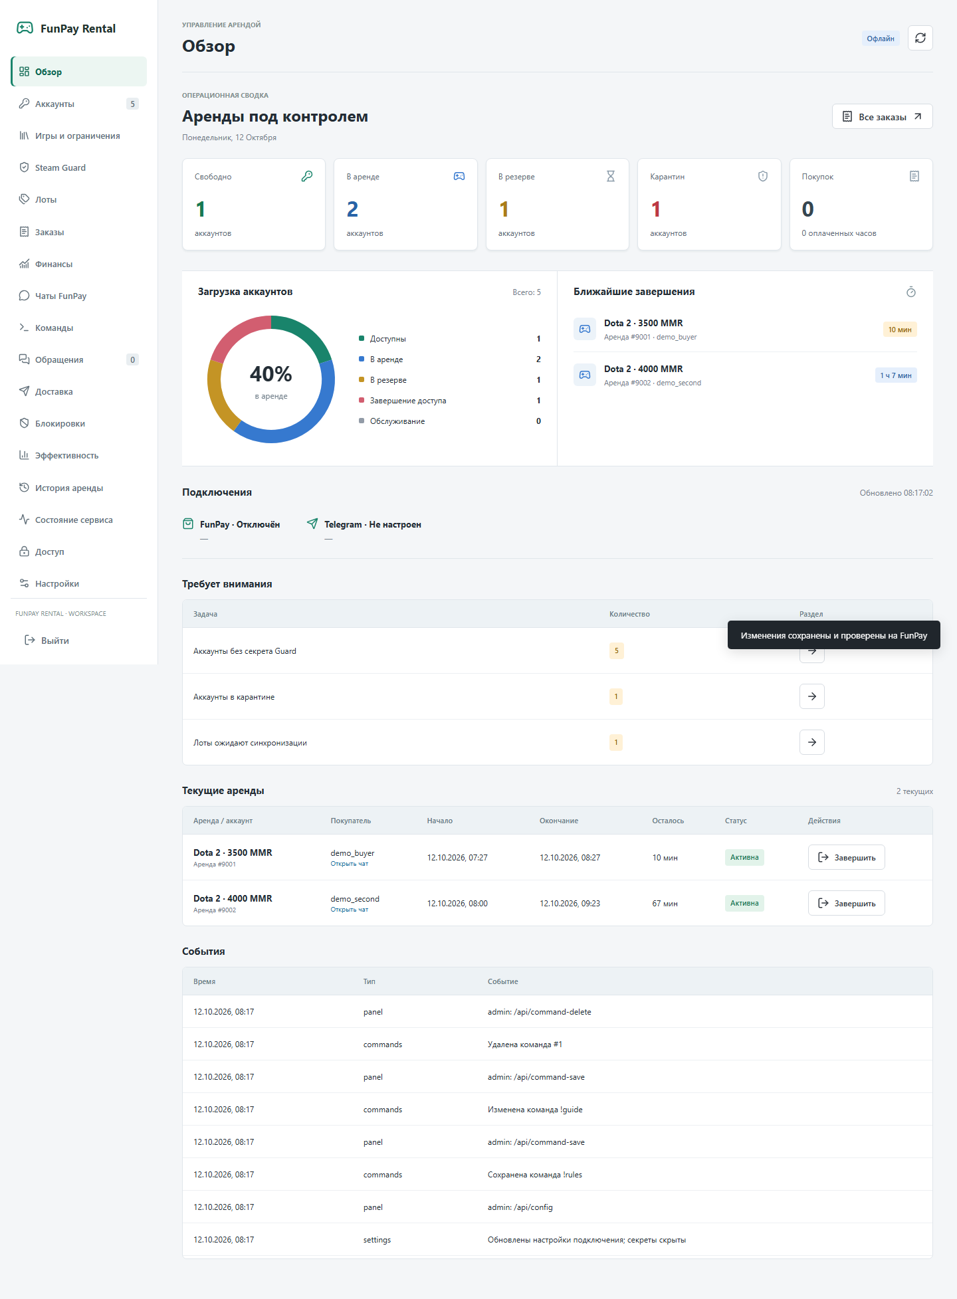Click the green Доступны legend marker
The width and height of the screenshot is (957, 1299).
click(x=362, y=338)
